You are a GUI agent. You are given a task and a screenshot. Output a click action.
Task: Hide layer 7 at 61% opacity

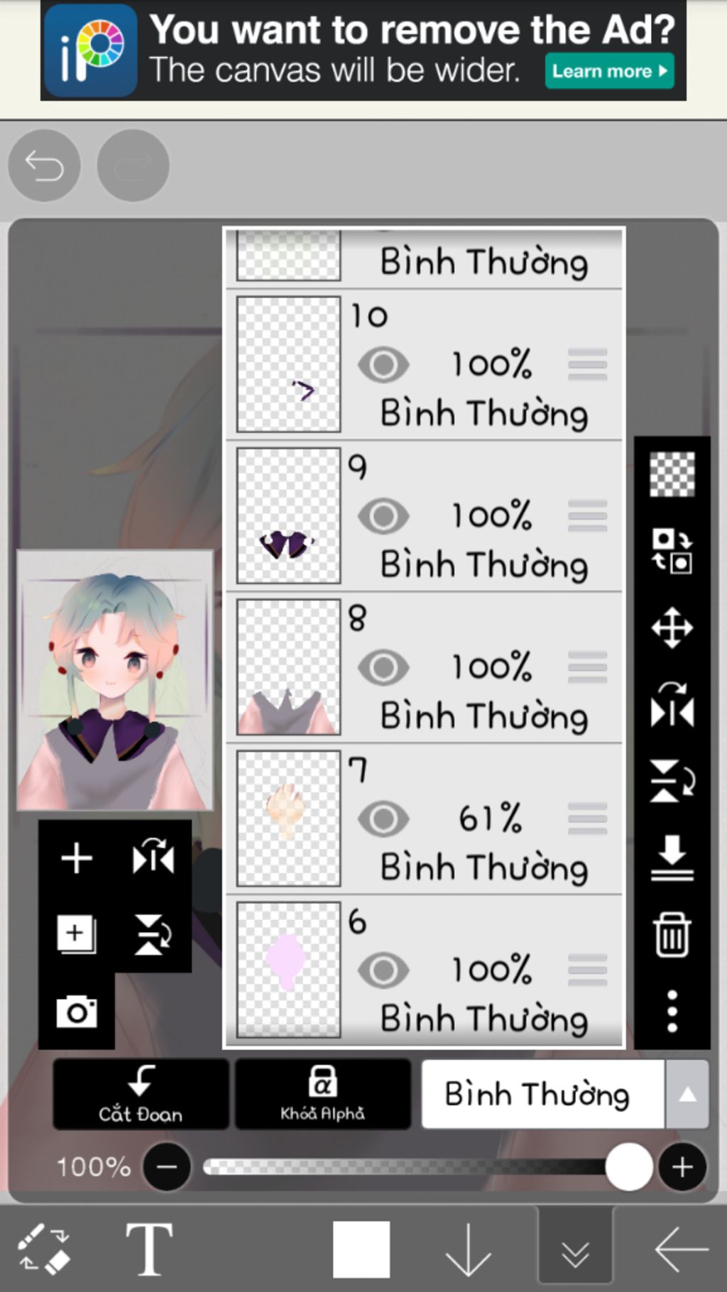click(383, 819)
